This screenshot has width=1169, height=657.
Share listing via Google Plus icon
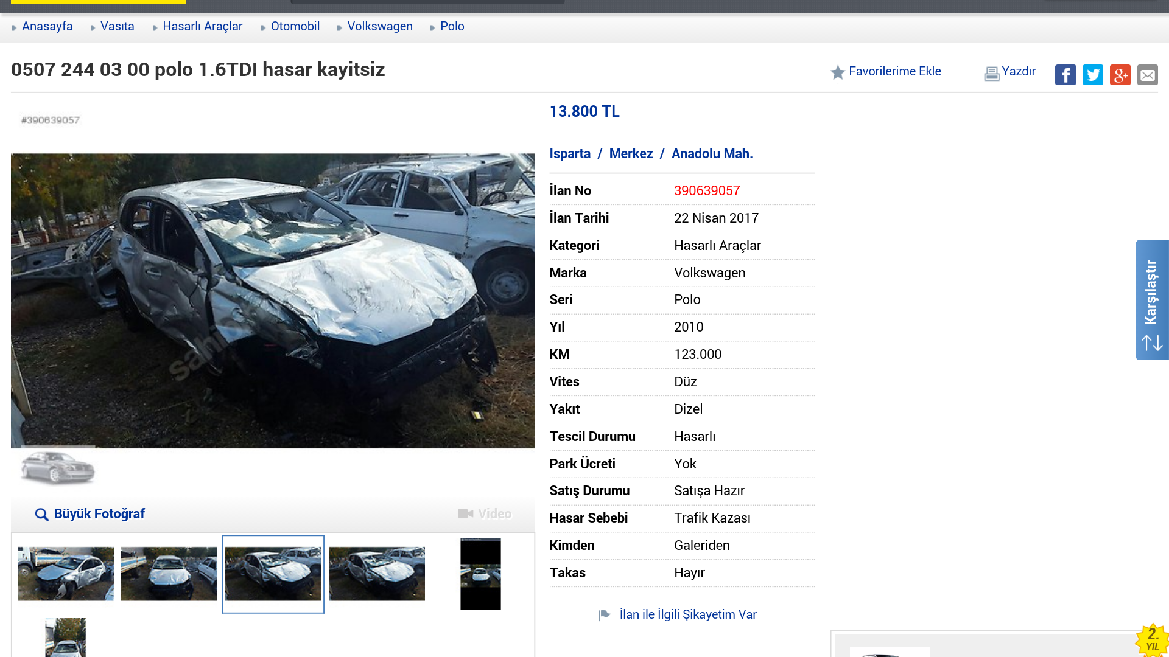[1120, 75]
